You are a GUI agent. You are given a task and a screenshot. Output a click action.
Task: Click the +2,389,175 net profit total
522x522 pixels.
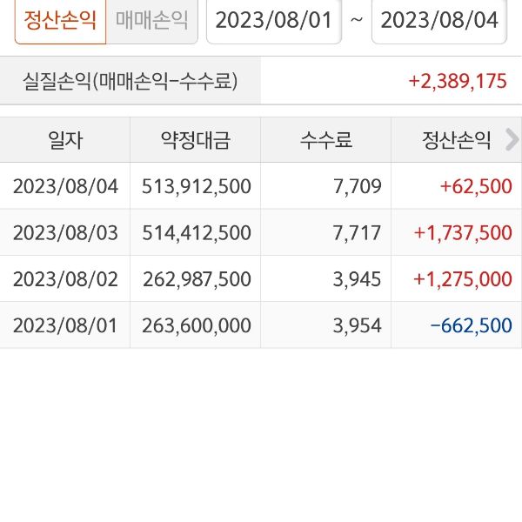coord(457,82)
